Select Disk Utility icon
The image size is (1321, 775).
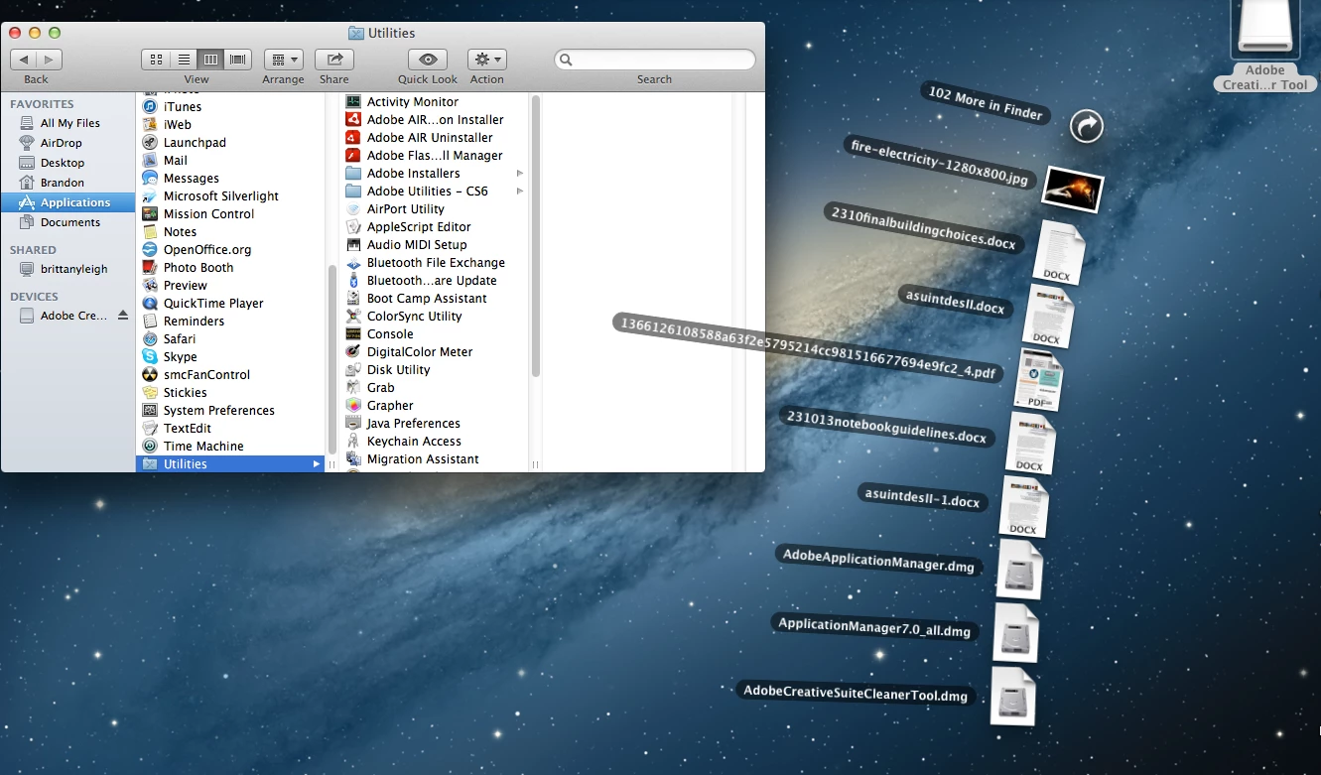pos(353,369)
